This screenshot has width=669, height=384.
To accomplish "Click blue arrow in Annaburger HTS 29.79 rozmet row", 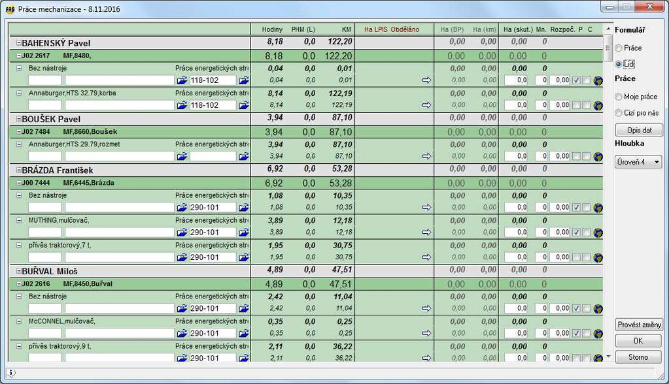I will coord(426,157).
